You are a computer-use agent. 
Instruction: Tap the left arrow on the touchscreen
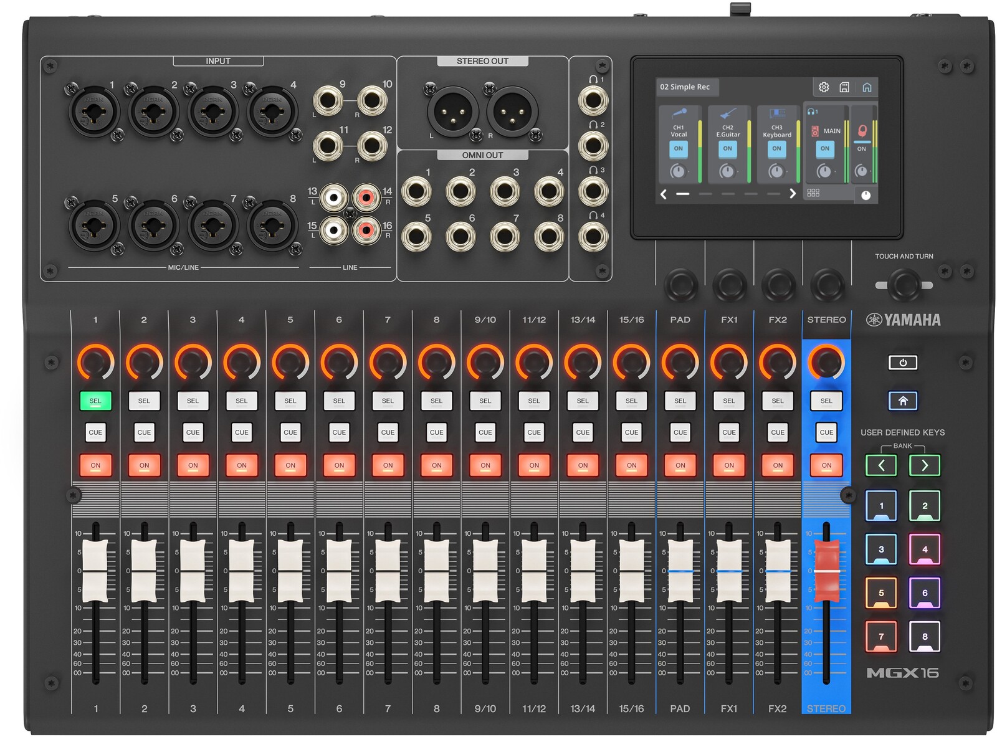(x=663, y=194)
